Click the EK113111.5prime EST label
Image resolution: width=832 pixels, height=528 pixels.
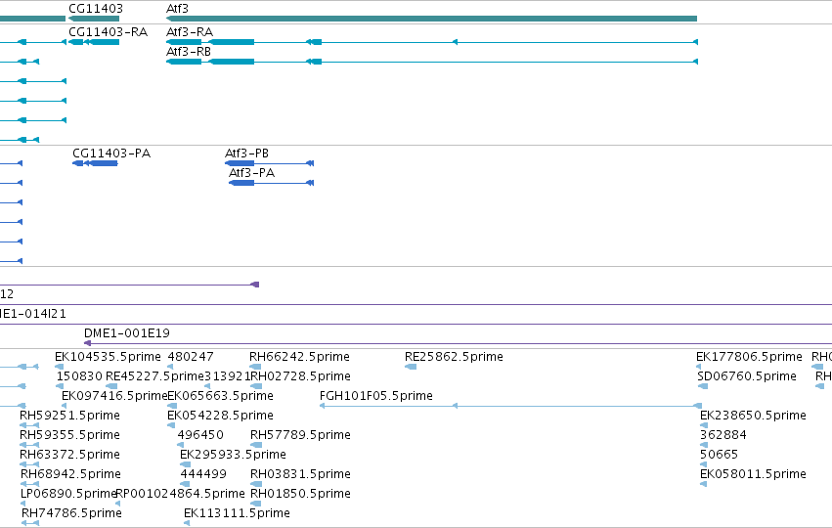pyautogui.click(x=238, y=513)
